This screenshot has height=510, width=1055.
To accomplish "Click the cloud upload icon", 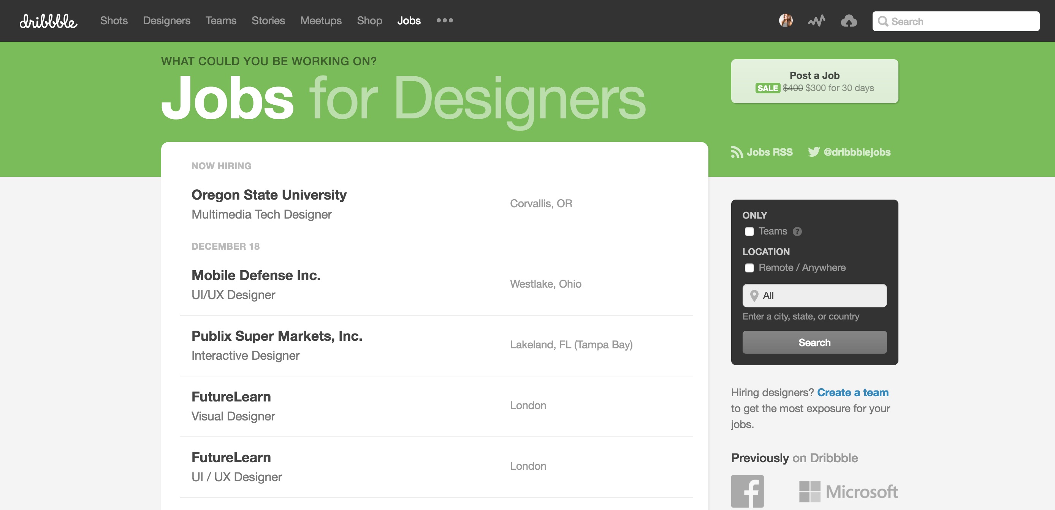I will (849, 21).
